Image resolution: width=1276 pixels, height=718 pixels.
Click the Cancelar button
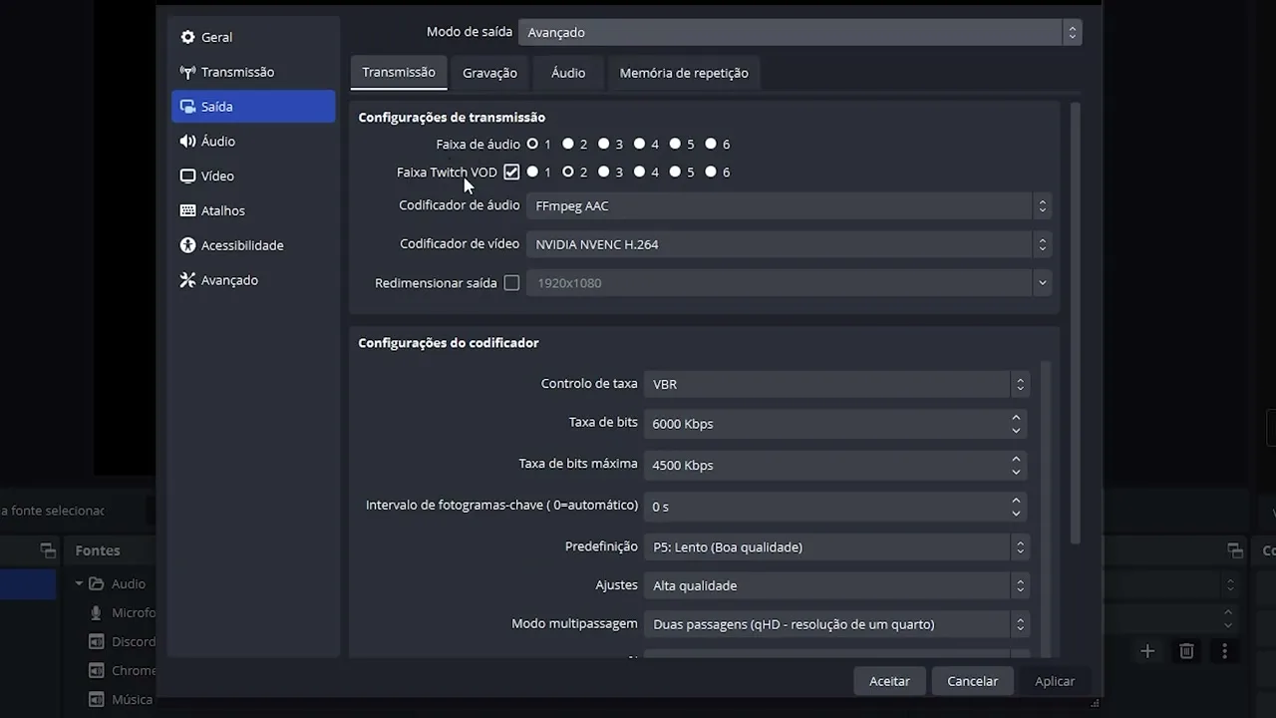coord(972,681)
